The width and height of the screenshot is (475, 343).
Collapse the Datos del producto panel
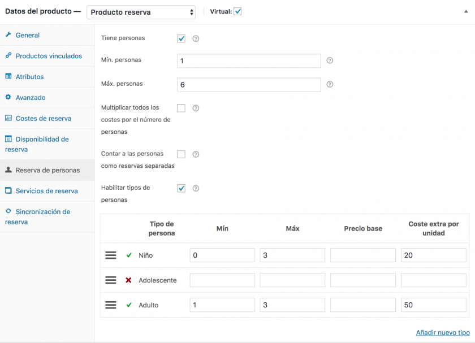466,11
